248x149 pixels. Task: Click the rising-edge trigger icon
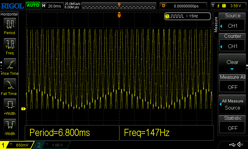coord(219,6)
